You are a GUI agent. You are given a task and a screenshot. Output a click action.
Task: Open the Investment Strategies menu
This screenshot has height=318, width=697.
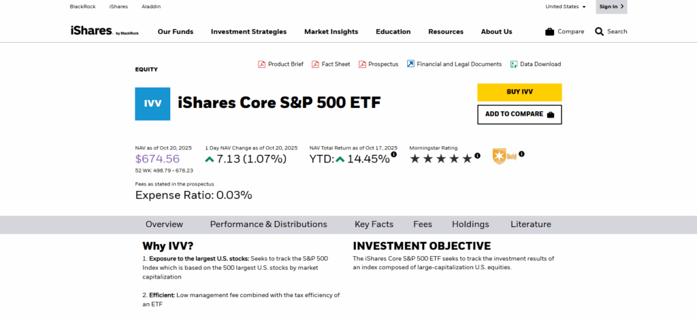pos(248,32)
